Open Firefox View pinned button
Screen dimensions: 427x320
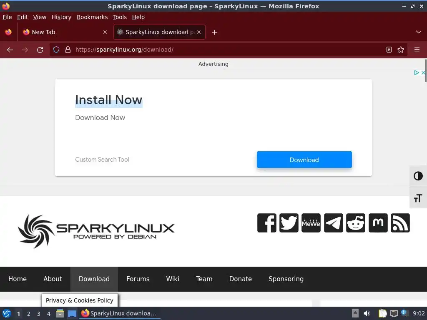tap(8, 32)
